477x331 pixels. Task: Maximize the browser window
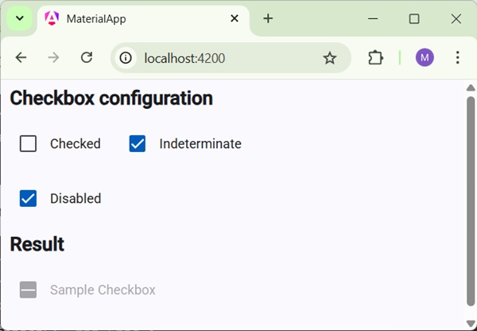[414, 18]
